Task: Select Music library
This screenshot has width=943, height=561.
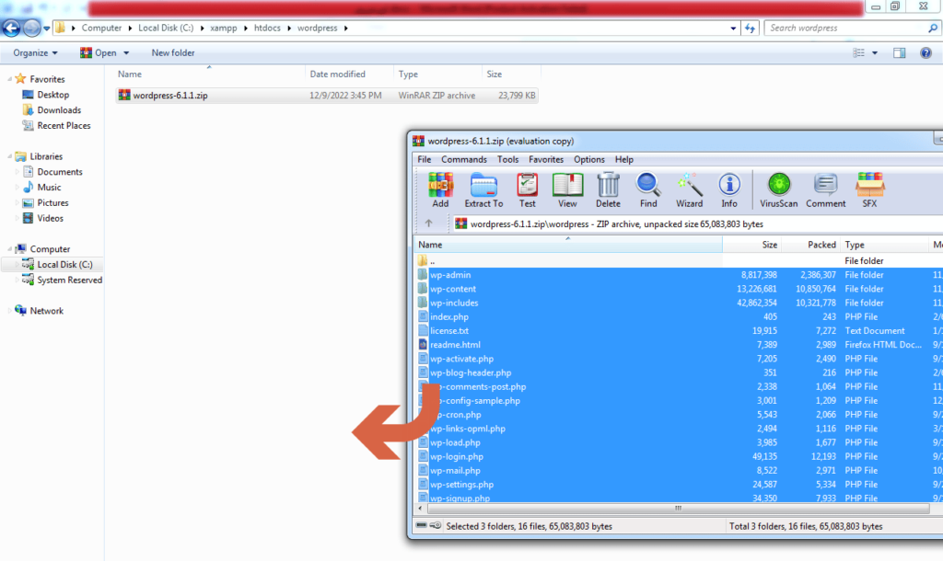Action: click(42, 188)
